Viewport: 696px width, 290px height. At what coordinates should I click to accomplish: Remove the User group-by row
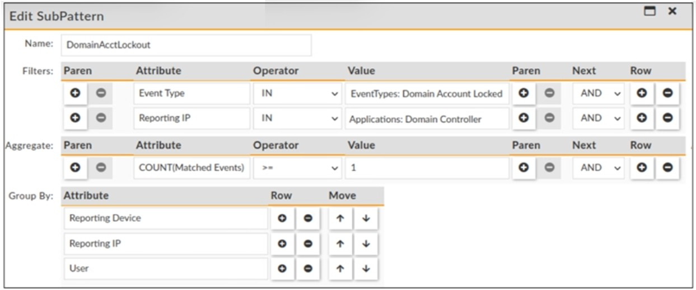308,269
